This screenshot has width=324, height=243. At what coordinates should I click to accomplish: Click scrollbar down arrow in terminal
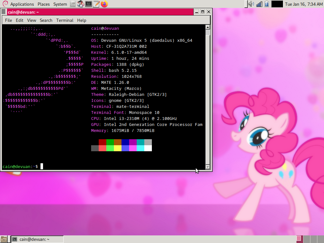pos(208,167)
